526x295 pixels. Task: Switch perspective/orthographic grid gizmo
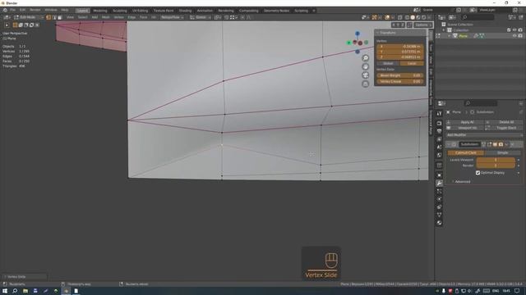(365, 84)
